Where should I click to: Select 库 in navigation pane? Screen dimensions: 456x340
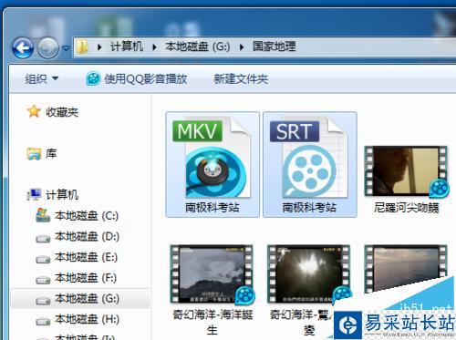click(51, 153)
